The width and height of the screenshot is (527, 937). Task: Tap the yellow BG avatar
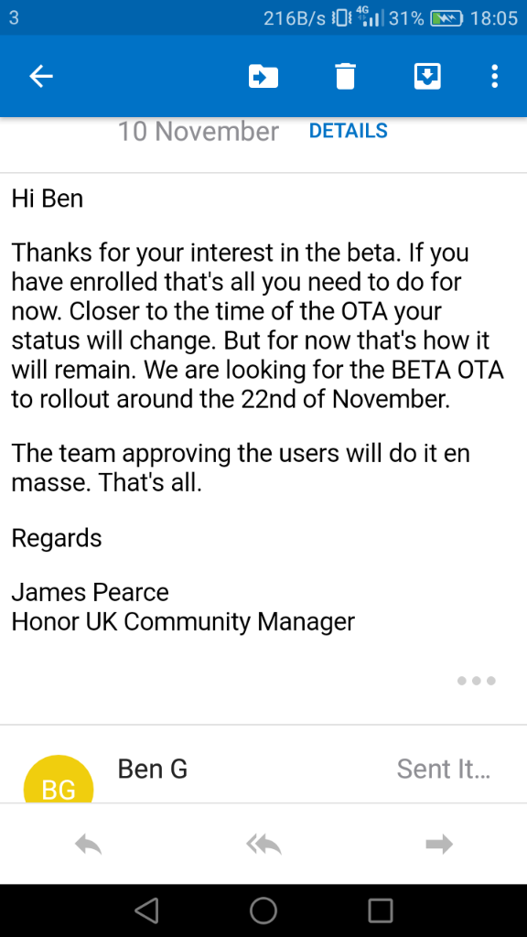[x=59, y=780]
